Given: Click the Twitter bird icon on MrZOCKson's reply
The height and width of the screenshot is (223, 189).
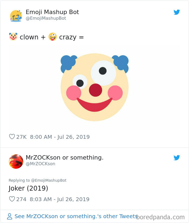Looking at the screenshot, I should pos(177,158).
